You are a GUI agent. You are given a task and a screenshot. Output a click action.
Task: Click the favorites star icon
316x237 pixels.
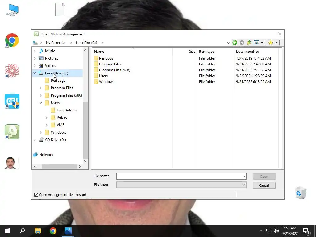270,43
